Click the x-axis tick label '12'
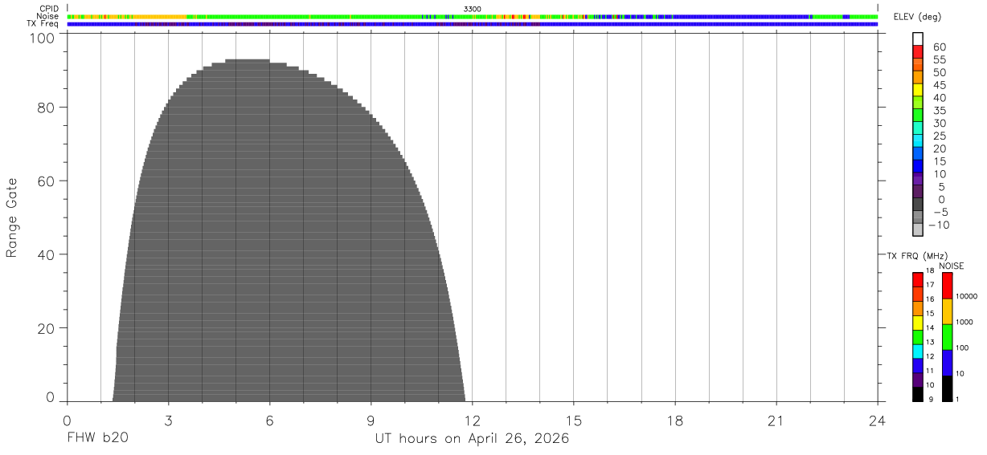 click(x=473, y=420)
